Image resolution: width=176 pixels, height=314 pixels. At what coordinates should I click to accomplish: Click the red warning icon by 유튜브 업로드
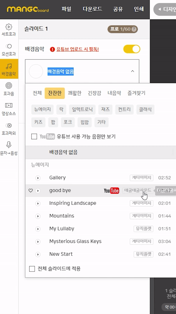point(52,49)
